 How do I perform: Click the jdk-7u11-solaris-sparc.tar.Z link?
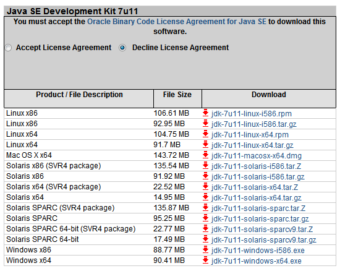[x=258, y=209]
